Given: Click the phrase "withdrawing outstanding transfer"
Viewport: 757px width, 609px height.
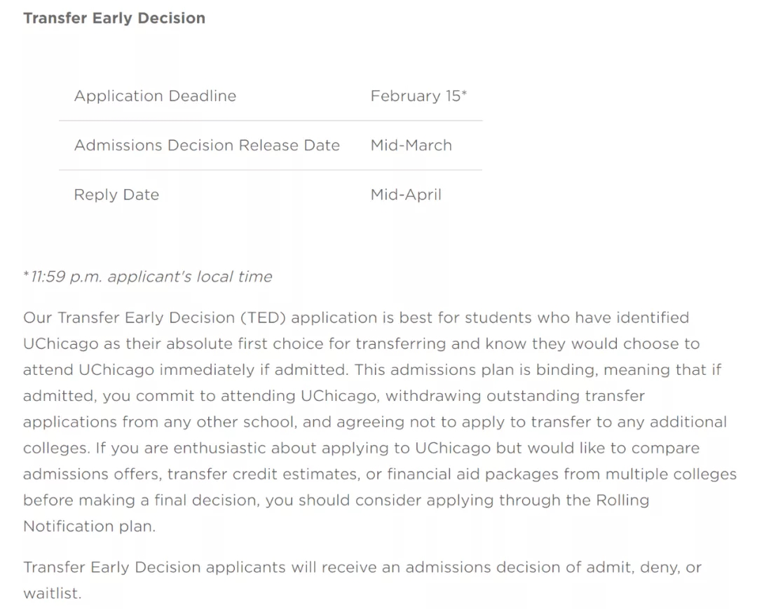Looking at the screenshot, I should click(x=515, y=395).
